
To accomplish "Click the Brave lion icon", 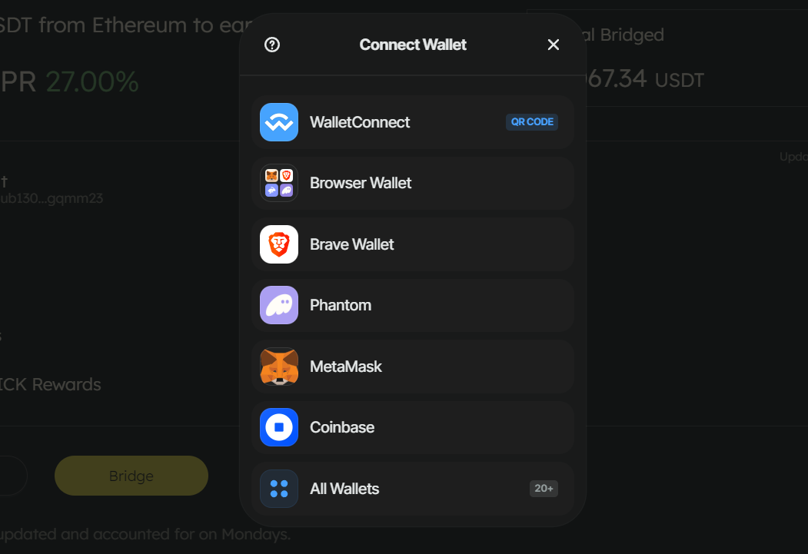I will click(x=279, y=244).
